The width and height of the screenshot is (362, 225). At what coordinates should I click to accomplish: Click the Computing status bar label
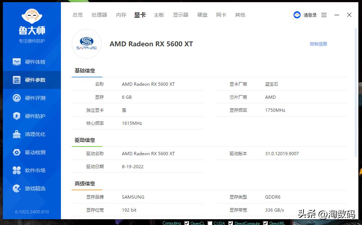(x=171, y=223)
